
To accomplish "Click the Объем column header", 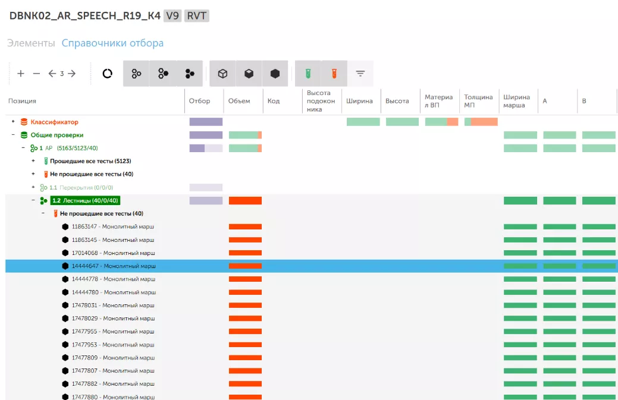I will pyautogui.click(x=239, y=101).
